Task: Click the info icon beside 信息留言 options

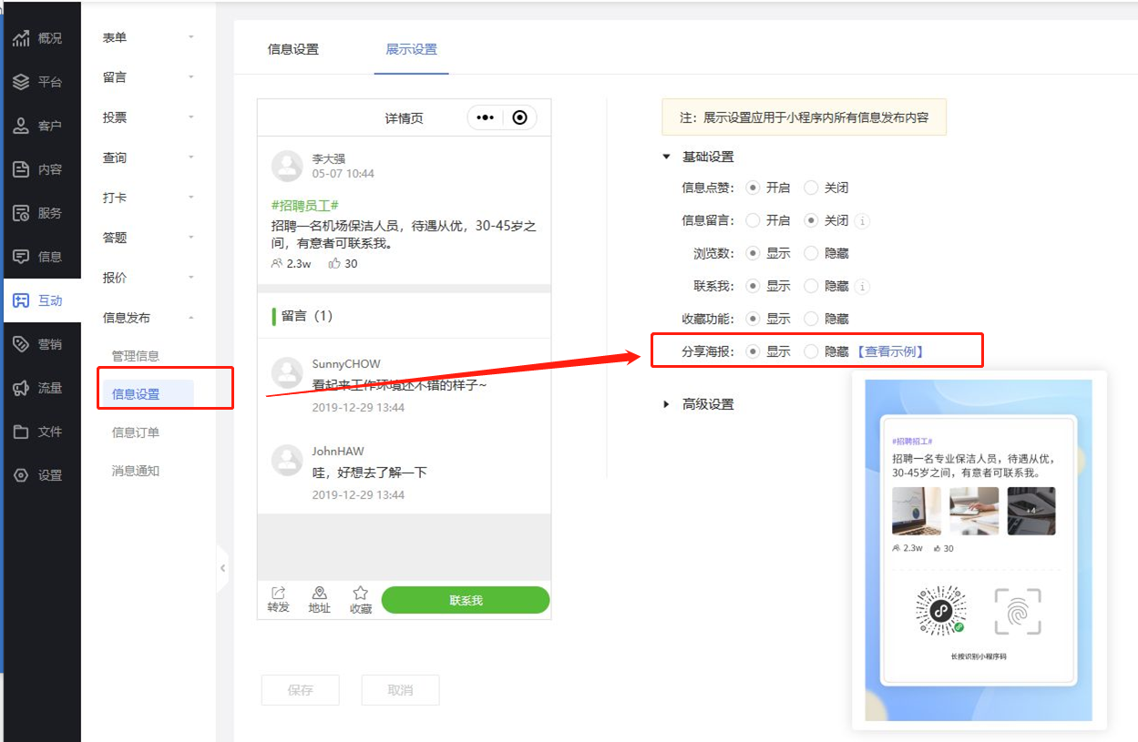Action: [862, 220]
